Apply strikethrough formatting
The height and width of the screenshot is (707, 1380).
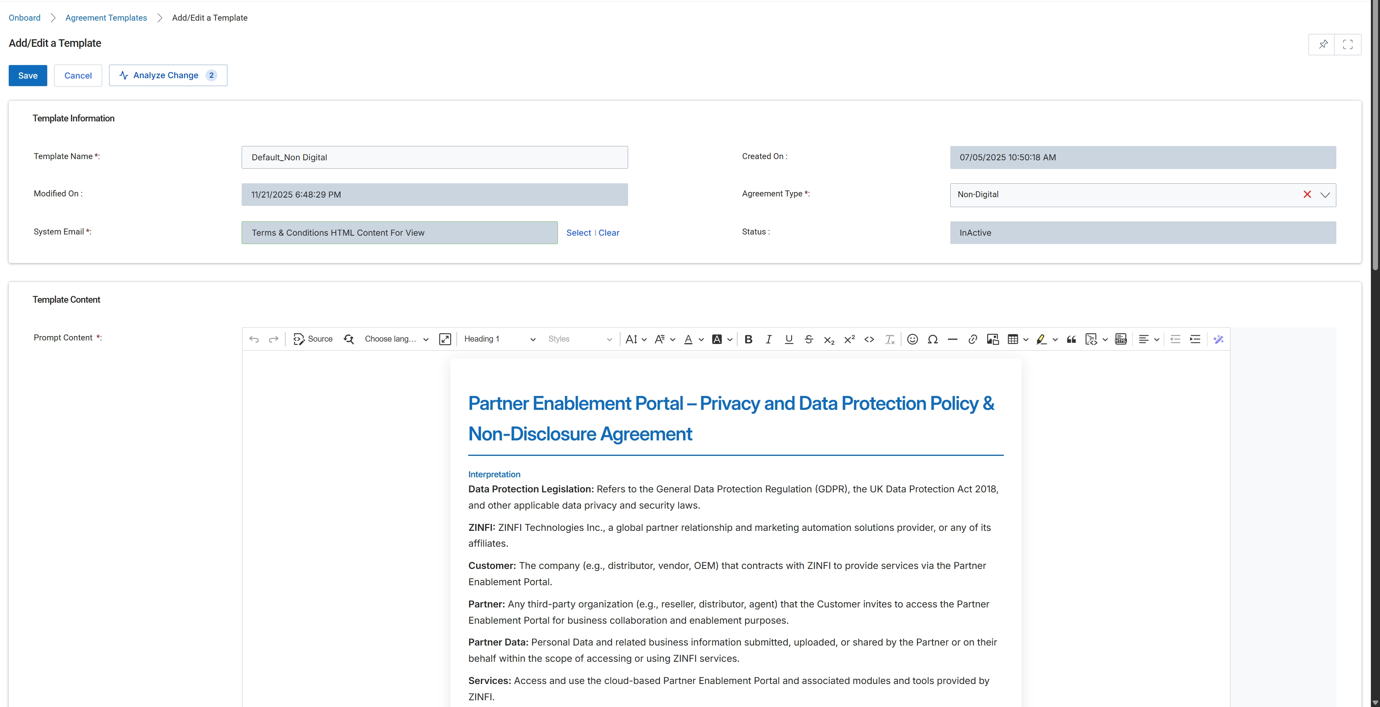[809, 339]
